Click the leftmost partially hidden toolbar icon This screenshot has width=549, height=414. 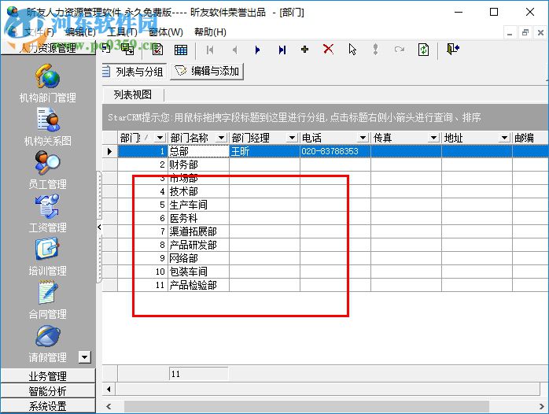(x=106, y=49)
